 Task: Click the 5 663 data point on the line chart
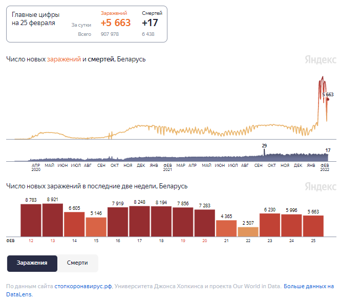[328, 100]
